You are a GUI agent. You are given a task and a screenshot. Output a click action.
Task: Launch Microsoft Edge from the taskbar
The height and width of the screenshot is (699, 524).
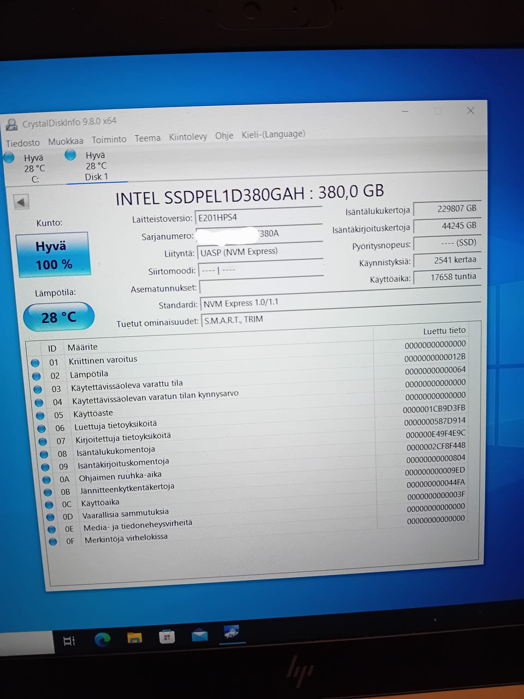(x=102, y=639)
